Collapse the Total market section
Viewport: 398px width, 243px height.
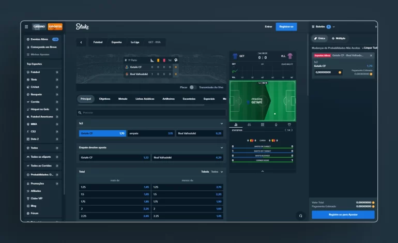(222, 172)
